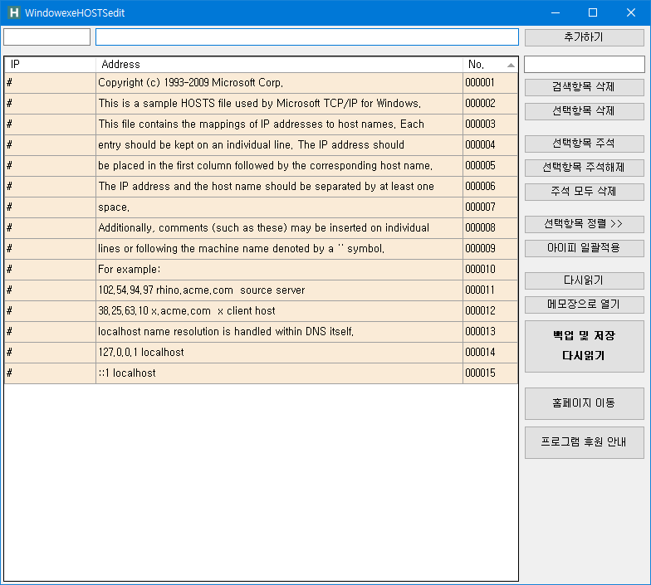Select the '::1 localhost' row
Image resolution: width=651 pixels, height=585 pixels.
tap(261, 373)
